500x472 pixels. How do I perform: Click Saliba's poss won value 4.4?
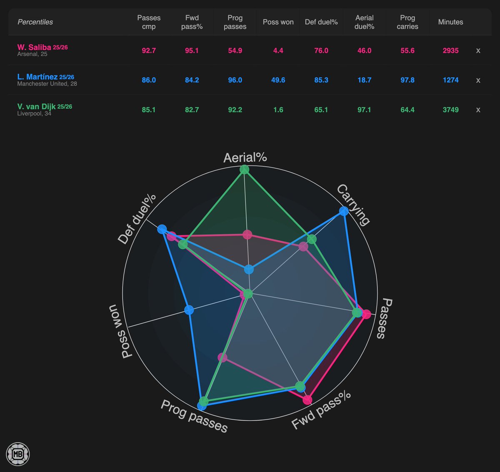[278, 50]
